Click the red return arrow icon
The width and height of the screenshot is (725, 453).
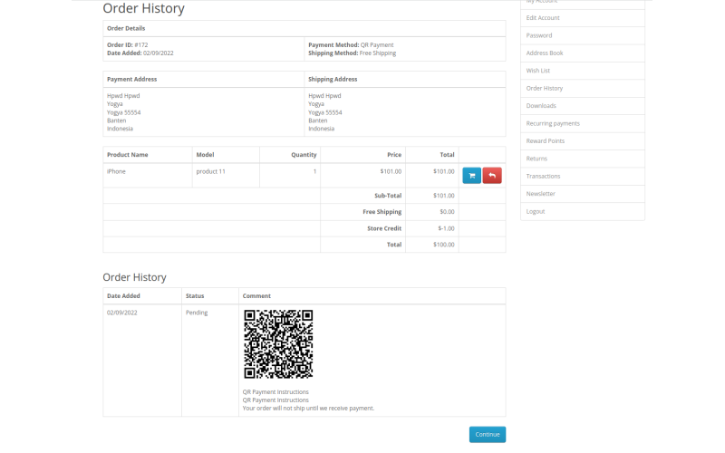(492, 176)
